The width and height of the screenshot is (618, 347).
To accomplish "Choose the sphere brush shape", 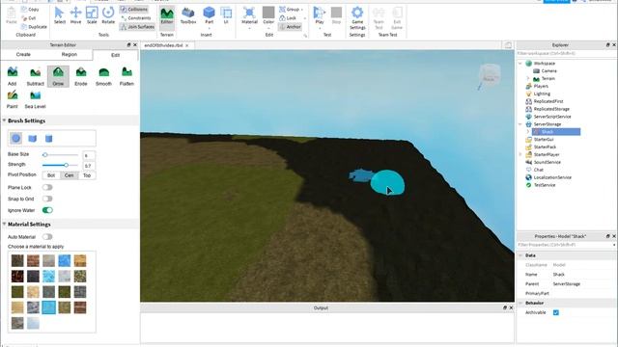I will pyautogui.click(x=16, y=138).
